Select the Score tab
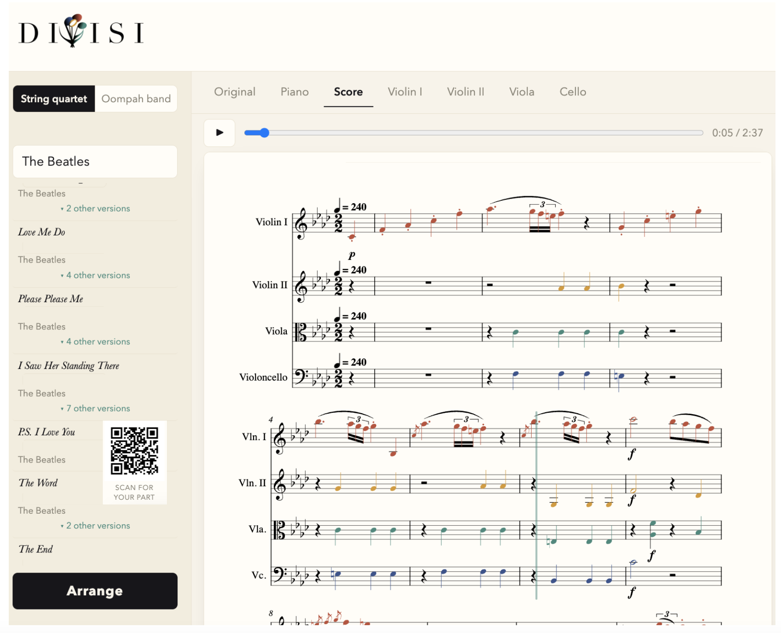 [348, 92]
